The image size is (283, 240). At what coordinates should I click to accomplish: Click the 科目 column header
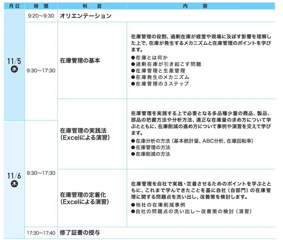(x=92, y=6)
